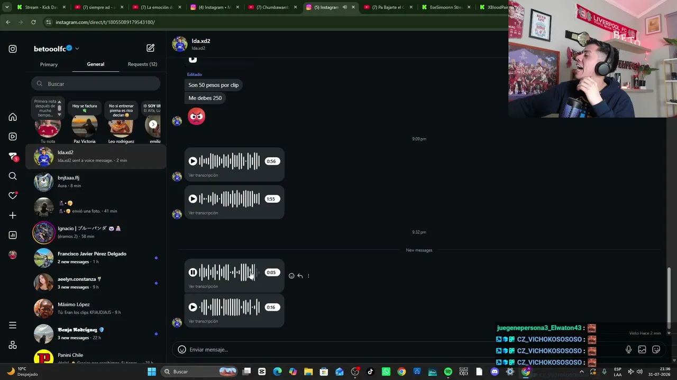Image resolution: width=677 pixels, height=380 pixels.
Task: Open more options for the 0:05 voice message
Action: tap(308, 276)
